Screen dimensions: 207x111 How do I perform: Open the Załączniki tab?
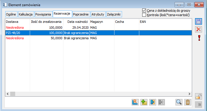tap(114, 14)
